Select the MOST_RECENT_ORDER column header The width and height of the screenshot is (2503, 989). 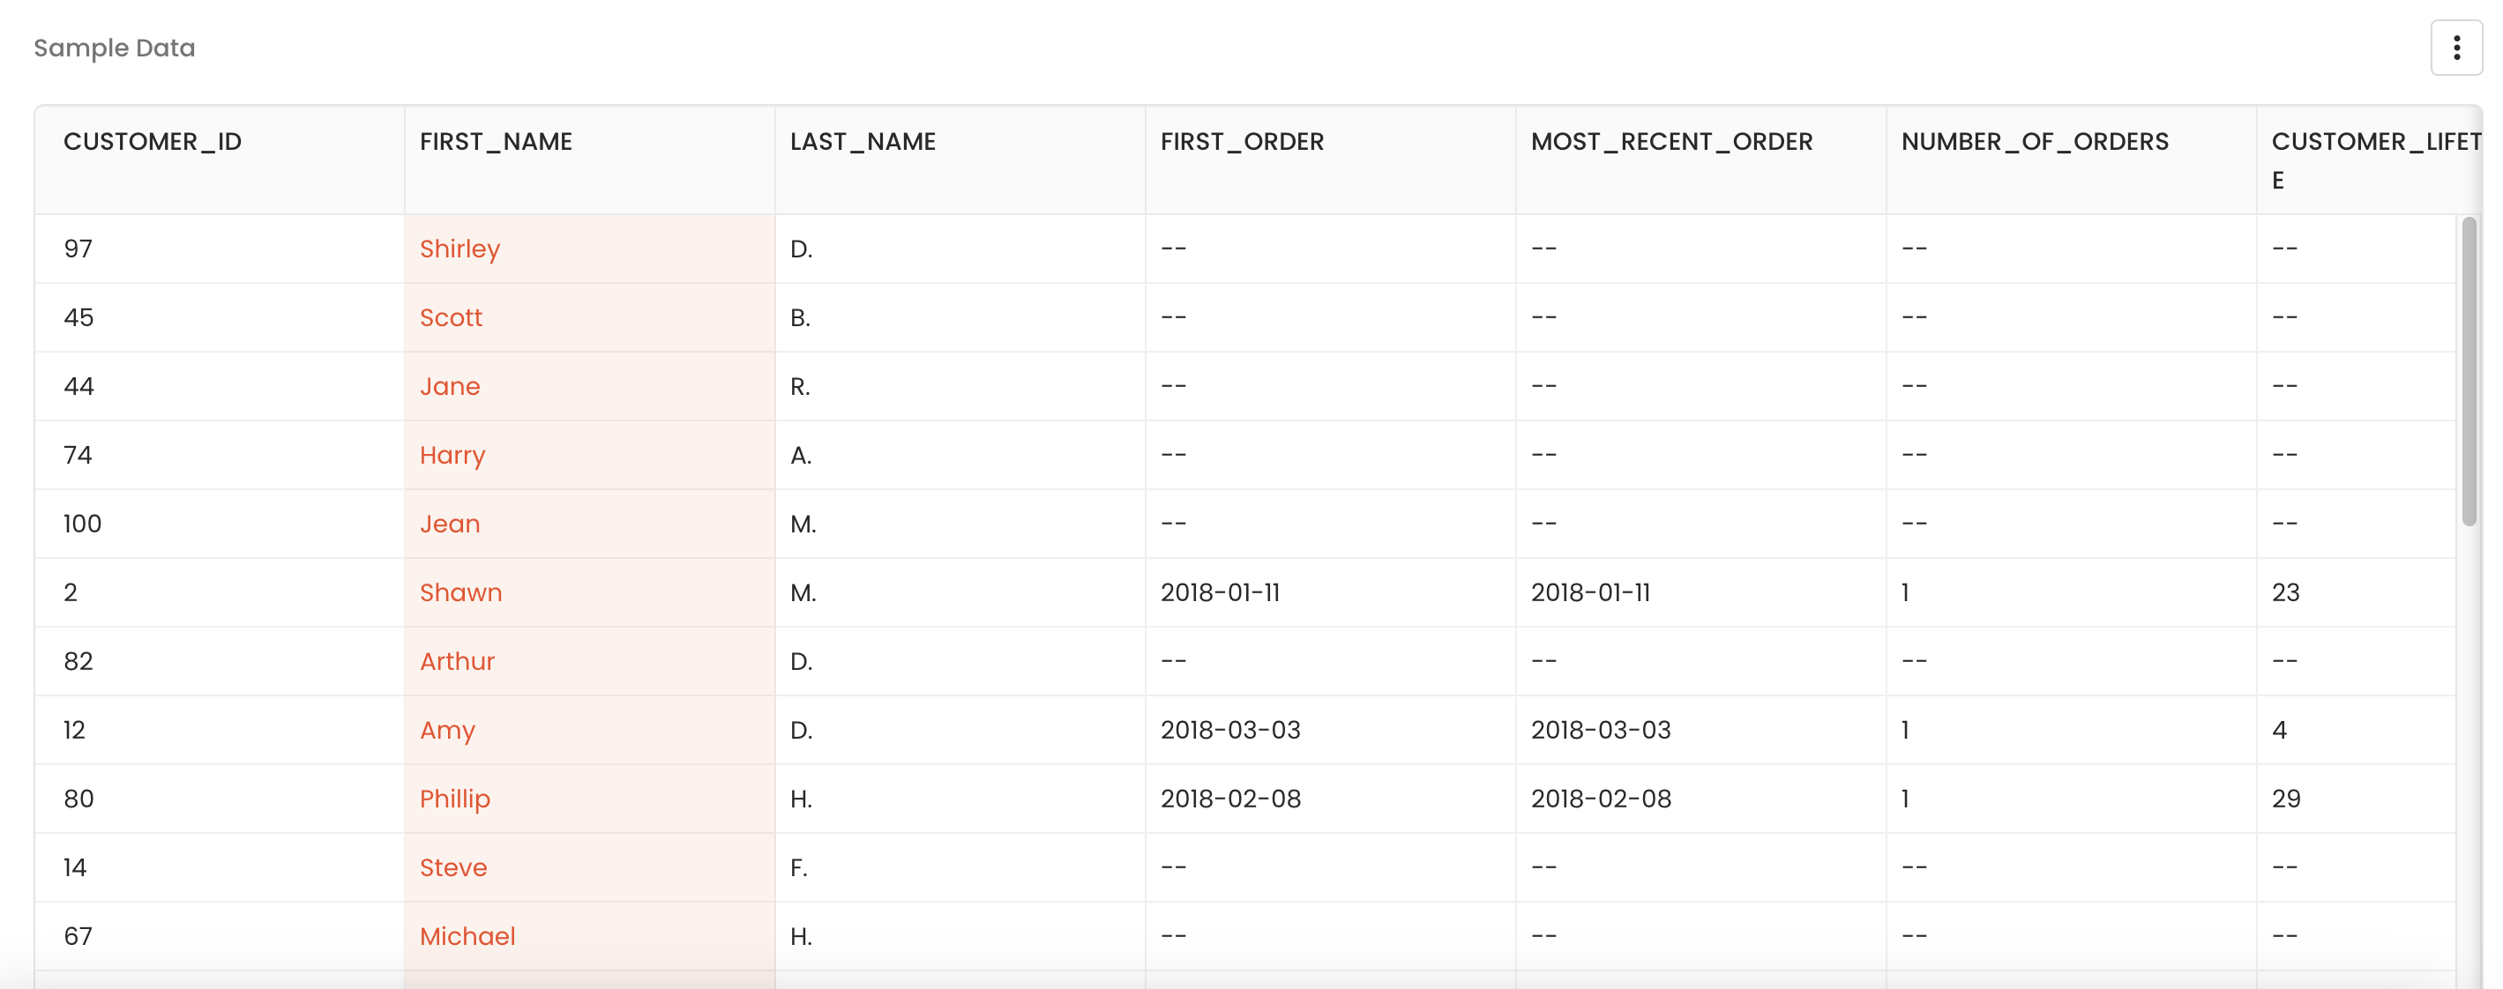1670,142
